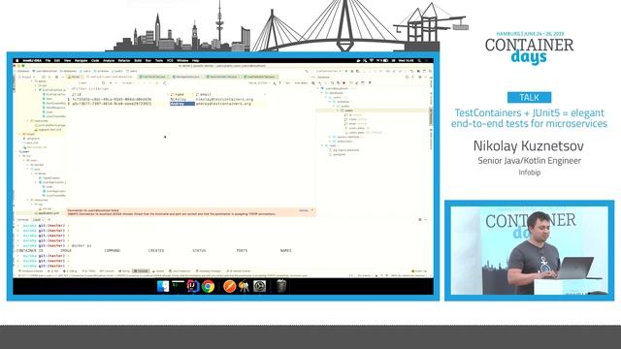The width and height of the screenshot is (621, 349).
Task: Open the View menu
Action: (67, 60)
